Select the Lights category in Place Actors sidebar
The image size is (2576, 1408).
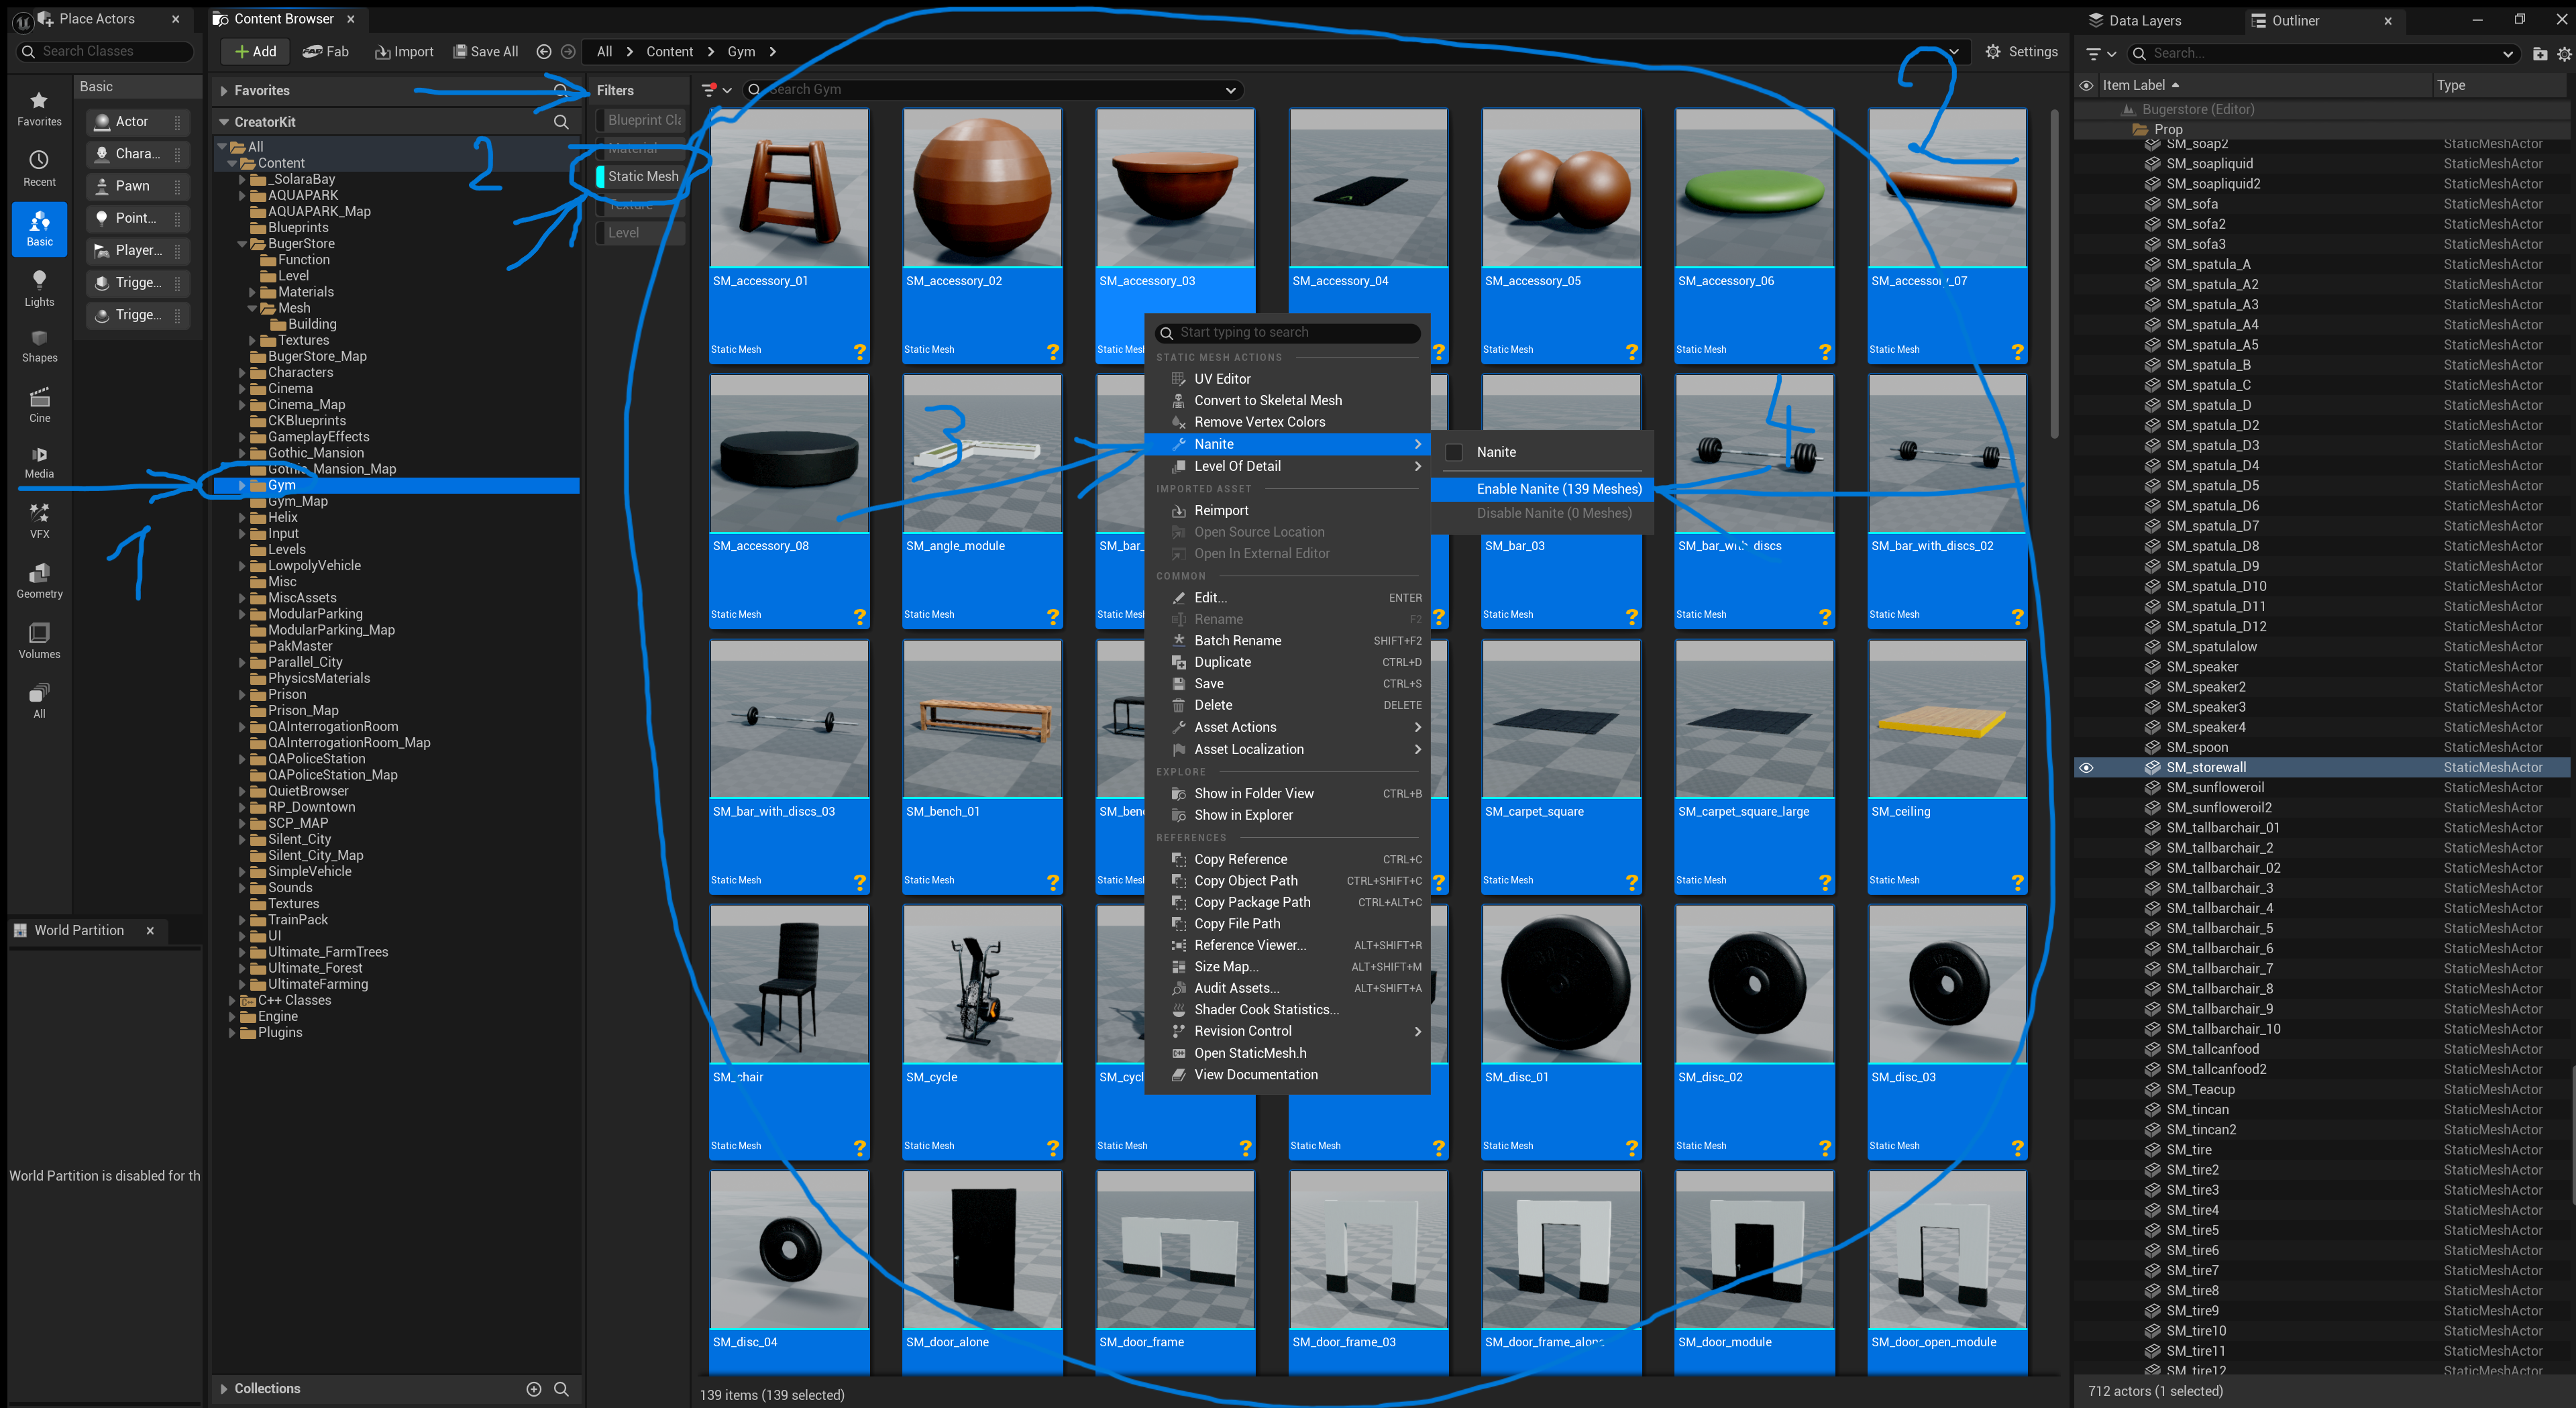[39, 288]
